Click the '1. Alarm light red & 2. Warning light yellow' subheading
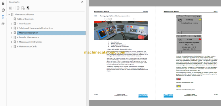Viewport: 221px width, 106px height. coord(119,49)
